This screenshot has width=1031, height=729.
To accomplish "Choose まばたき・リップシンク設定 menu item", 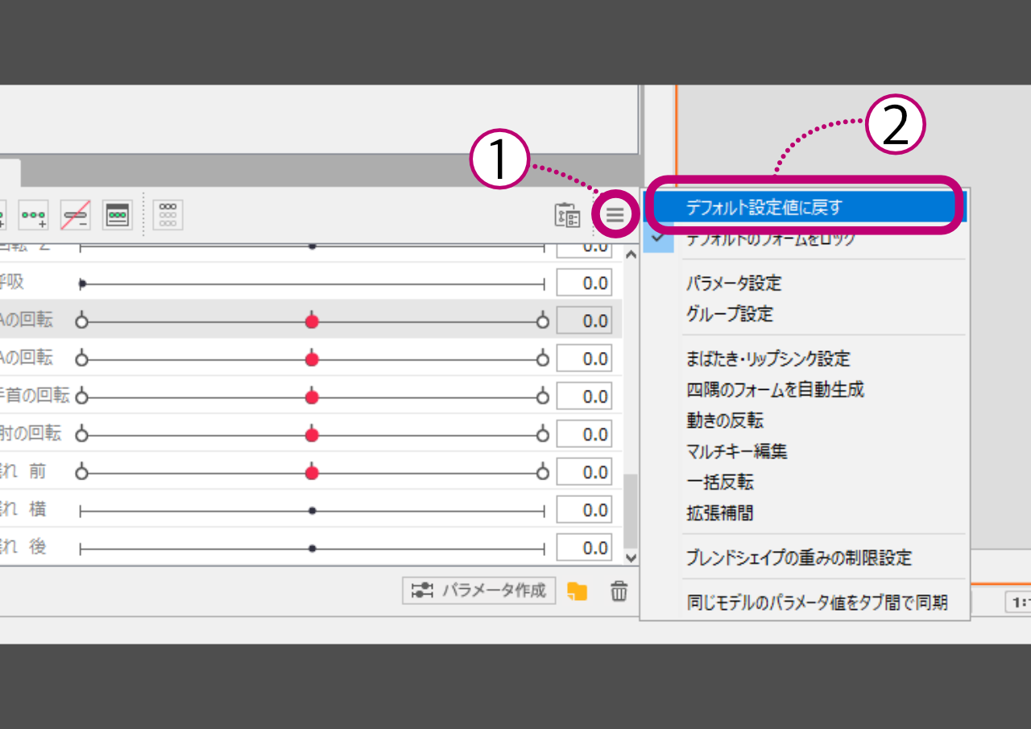I will pos(805,359).
